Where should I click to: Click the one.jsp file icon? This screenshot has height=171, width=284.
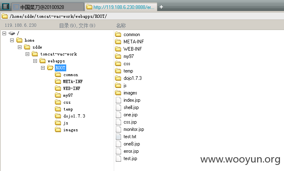pos(118,115)
